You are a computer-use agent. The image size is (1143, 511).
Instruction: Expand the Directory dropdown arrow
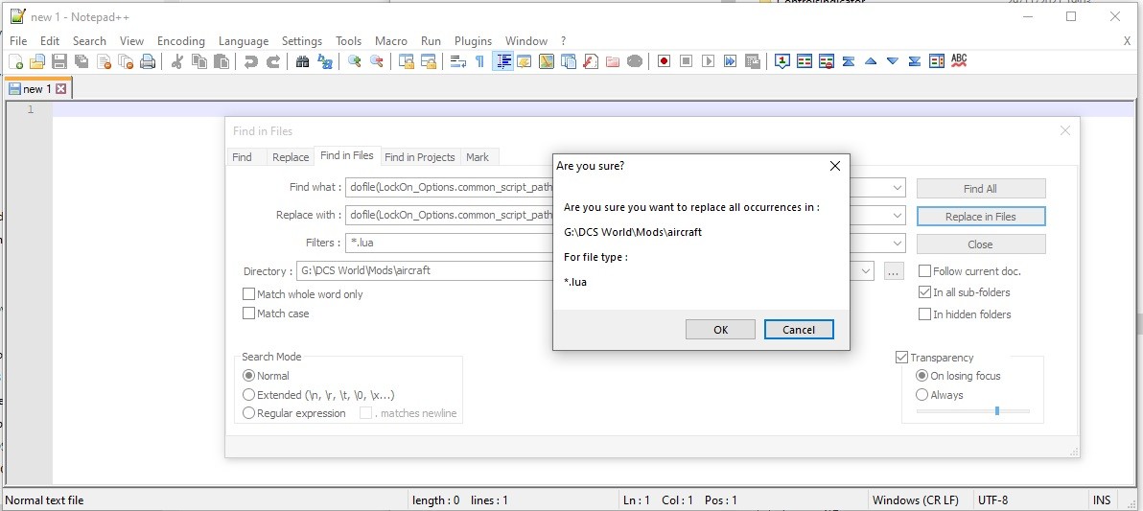tap(866, 271)
